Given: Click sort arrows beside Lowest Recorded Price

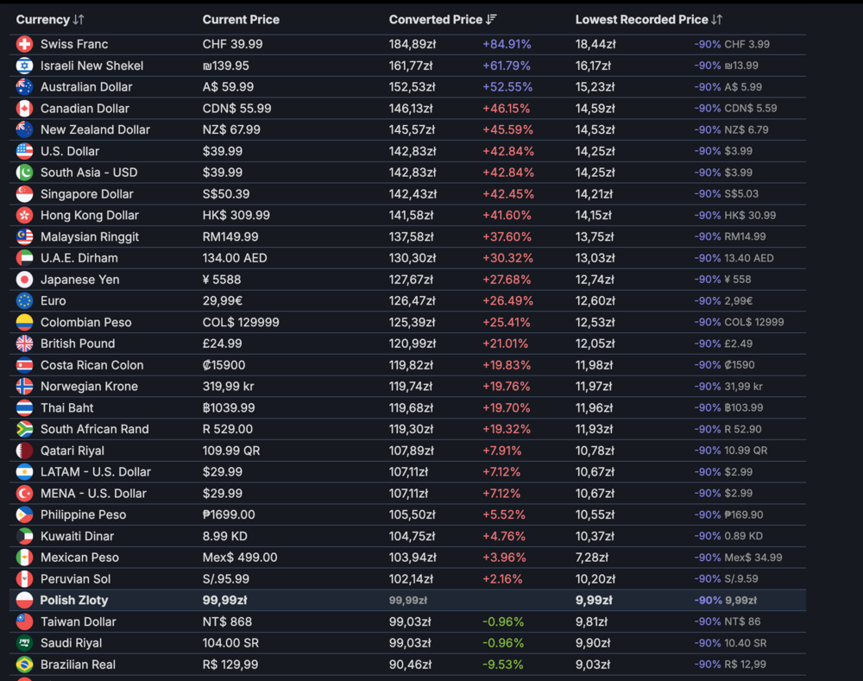Looking at the screenshot, I should [716, 20].
